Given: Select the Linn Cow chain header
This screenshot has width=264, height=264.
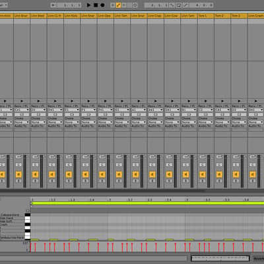Looking at the screenshot, I should (x=172, y=16).
